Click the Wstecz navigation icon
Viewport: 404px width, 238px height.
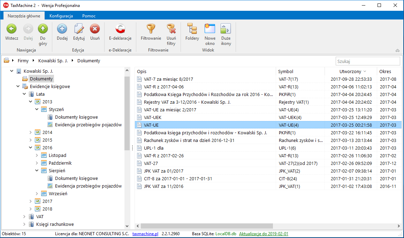pyautogui.click(x=12, y=33)
